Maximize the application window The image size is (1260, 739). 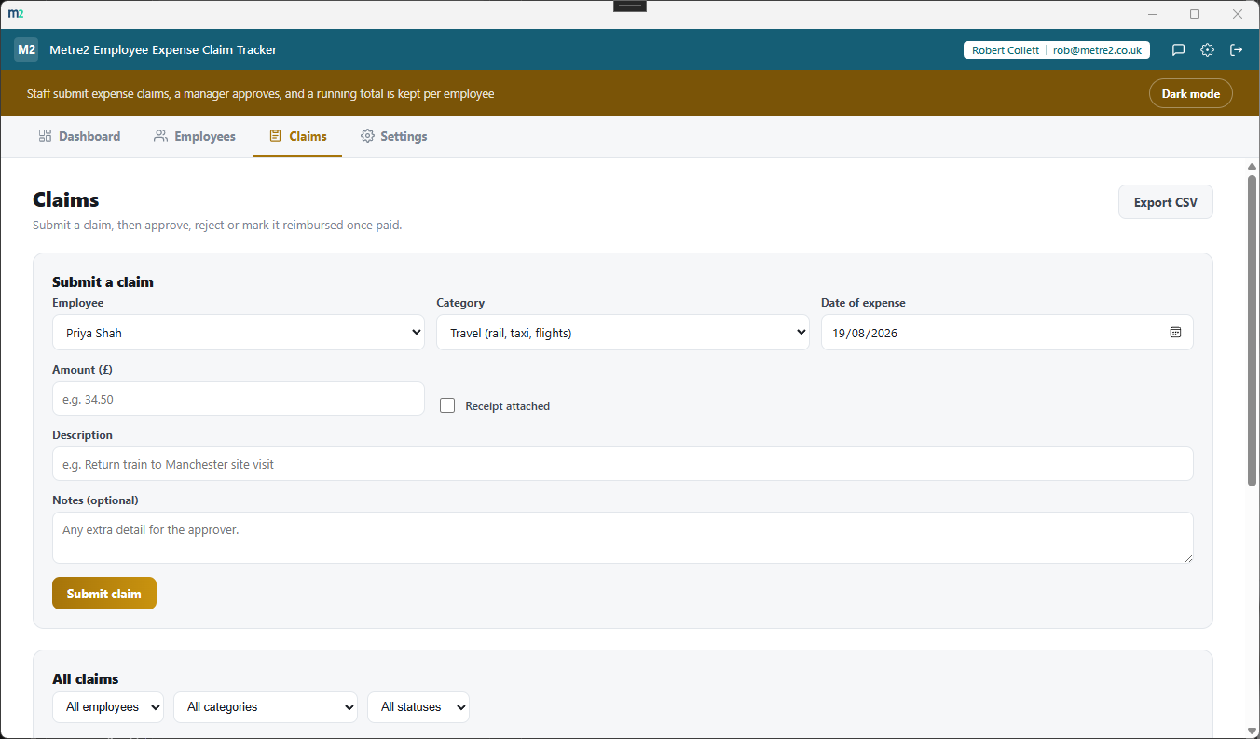click(x=1195, y=14)
